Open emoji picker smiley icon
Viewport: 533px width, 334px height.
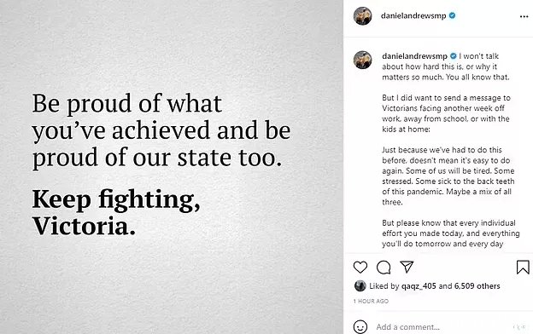[x=360, y=327]
